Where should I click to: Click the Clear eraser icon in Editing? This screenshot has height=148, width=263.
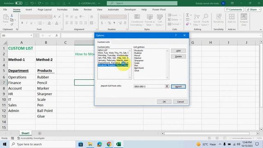click(x=187, y=24)
